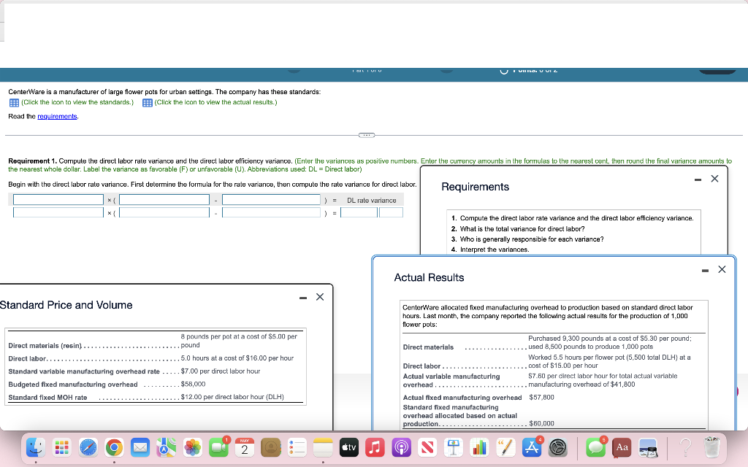
Task: Open News app in the dock
Action: (x=427, y=447)
